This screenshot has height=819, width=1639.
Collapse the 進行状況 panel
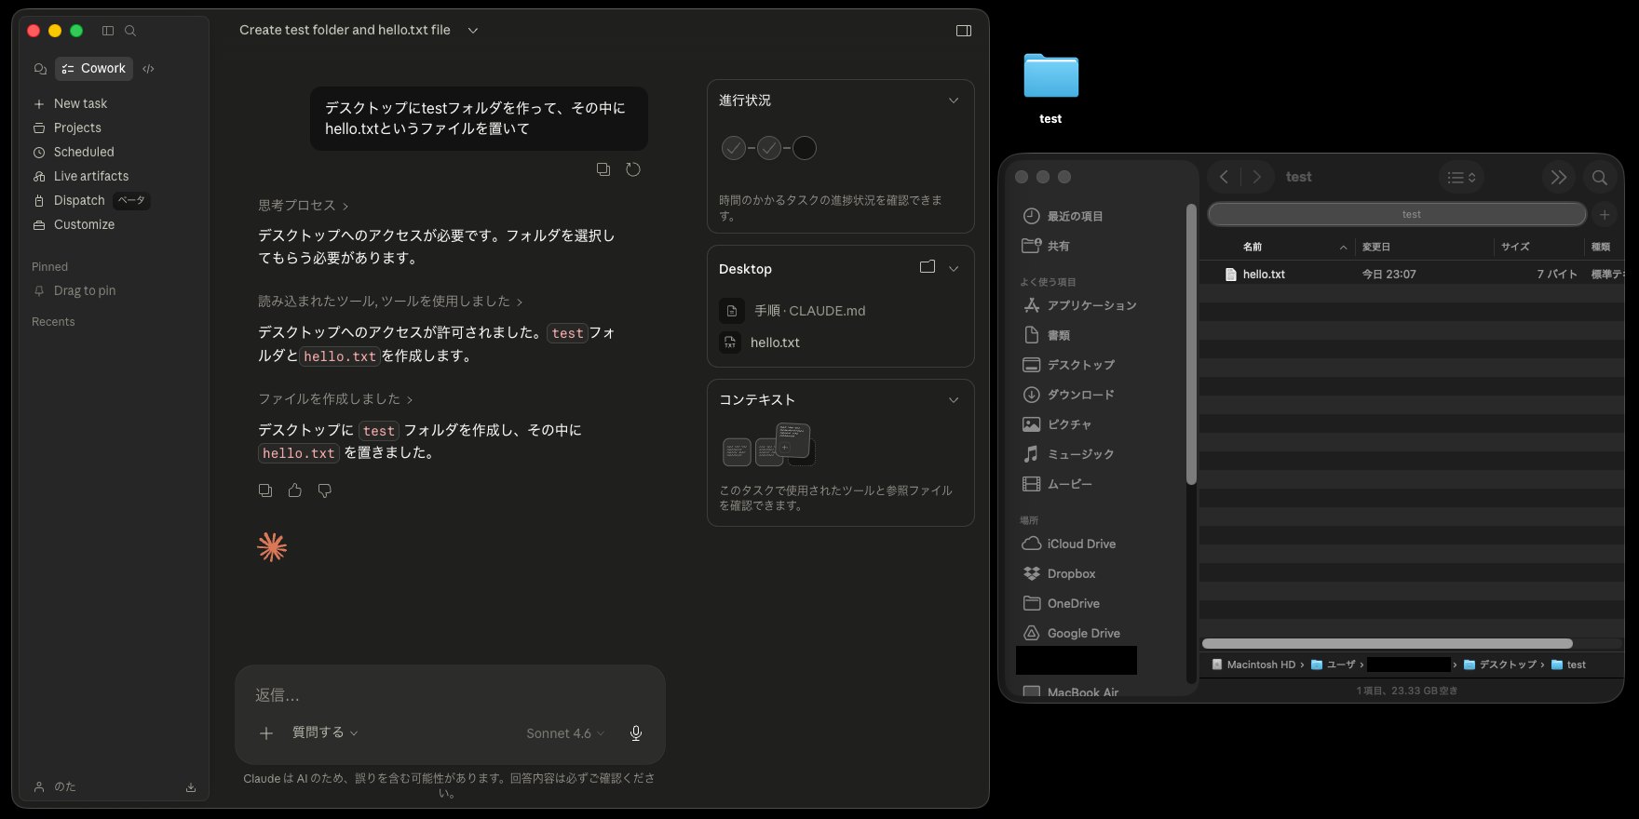[954, 101]
